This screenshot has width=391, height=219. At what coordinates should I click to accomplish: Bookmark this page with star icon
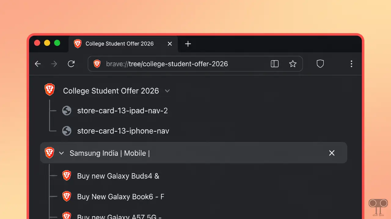pos(293,64)
